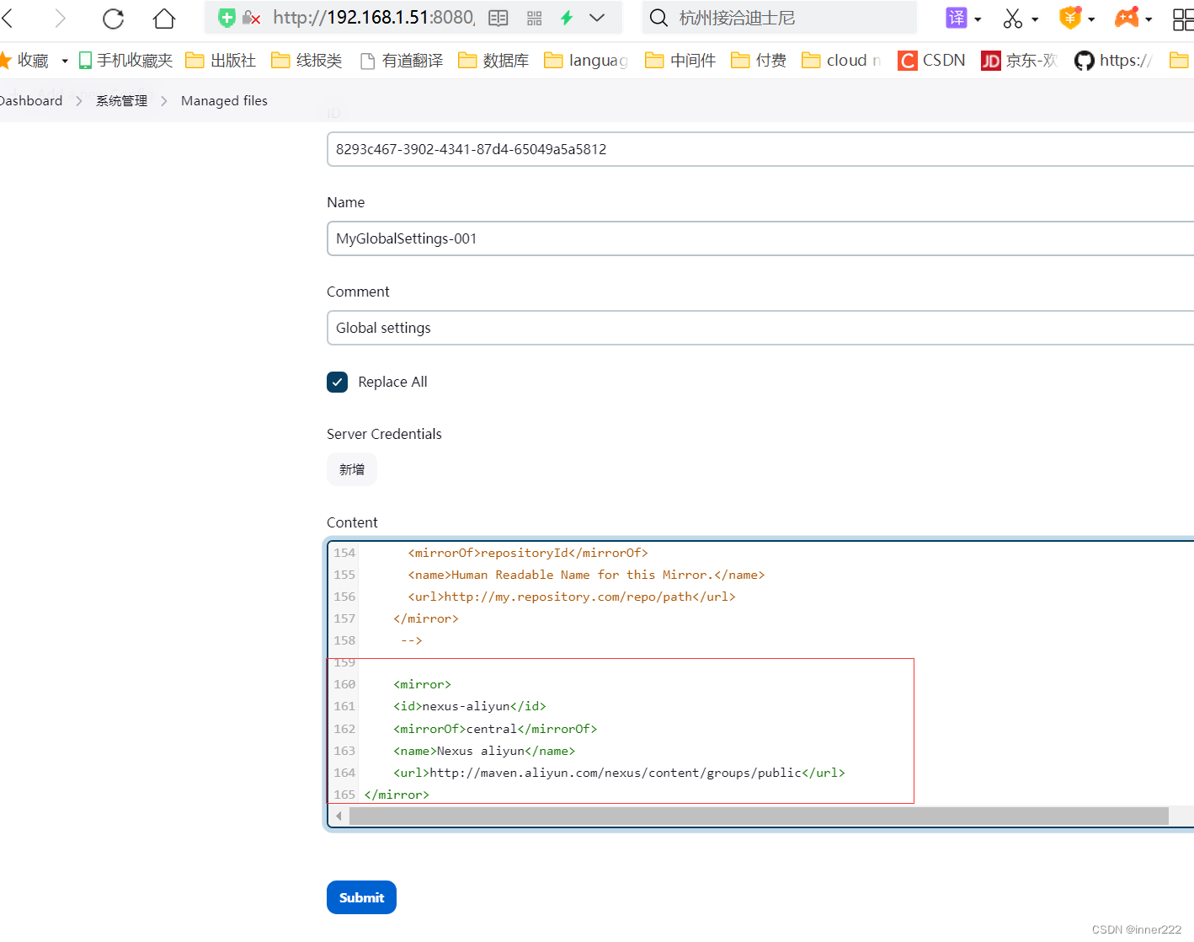Go forward with the browser forward arrow
The height and width of the screenshot is (942, 1194).
point(60,18)
